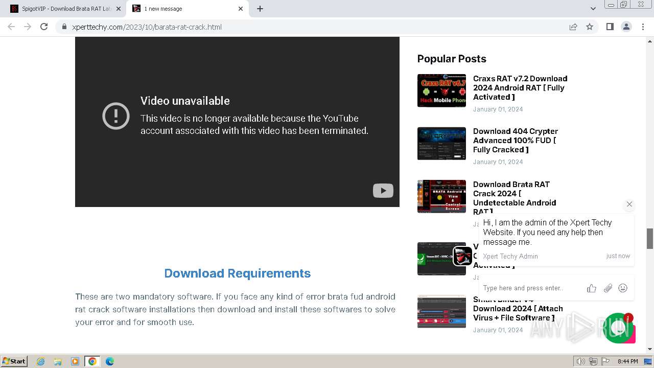Click the page vertical scrollbar thumb
This screenshot has height=368, width=654.
[x=650, y=239]
